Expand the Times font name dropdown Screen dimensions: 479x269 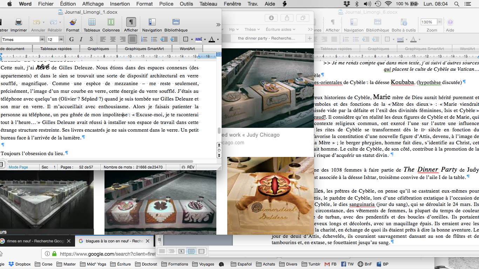pos(42,40)
